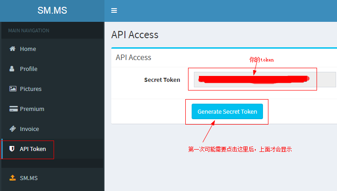Go to the Profile page
Image resolution: width=337 pixels, height=191 pixels.
(52, 69)
